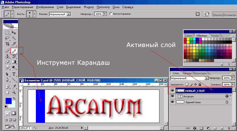
Task: Open Layers panel flyout menu arrow
Action: click(234, 73)
